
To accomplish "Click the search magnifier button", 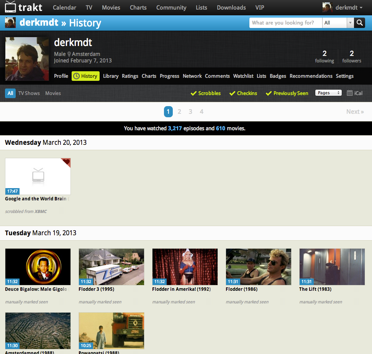I will [360, 23].
